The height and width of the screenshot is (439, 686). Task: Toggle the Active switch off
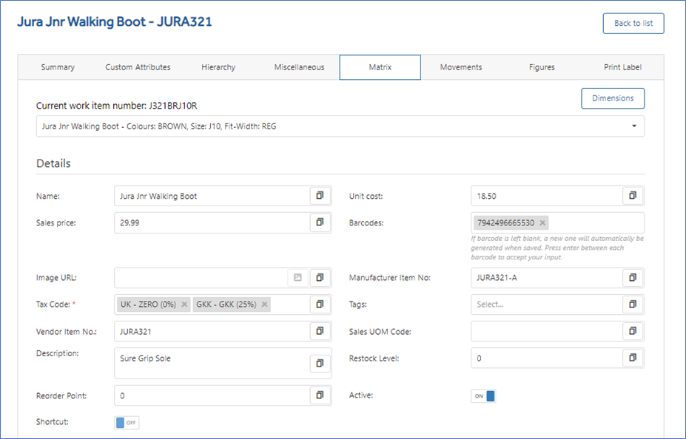pos(483,395)
